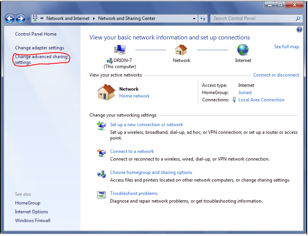
Task: Open Change adapter settings
Action: [40, 48]
